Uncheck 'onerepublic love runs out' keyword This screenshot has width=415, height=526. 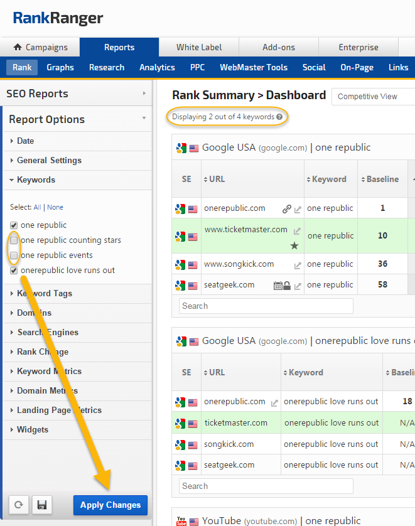click(14, 271)
